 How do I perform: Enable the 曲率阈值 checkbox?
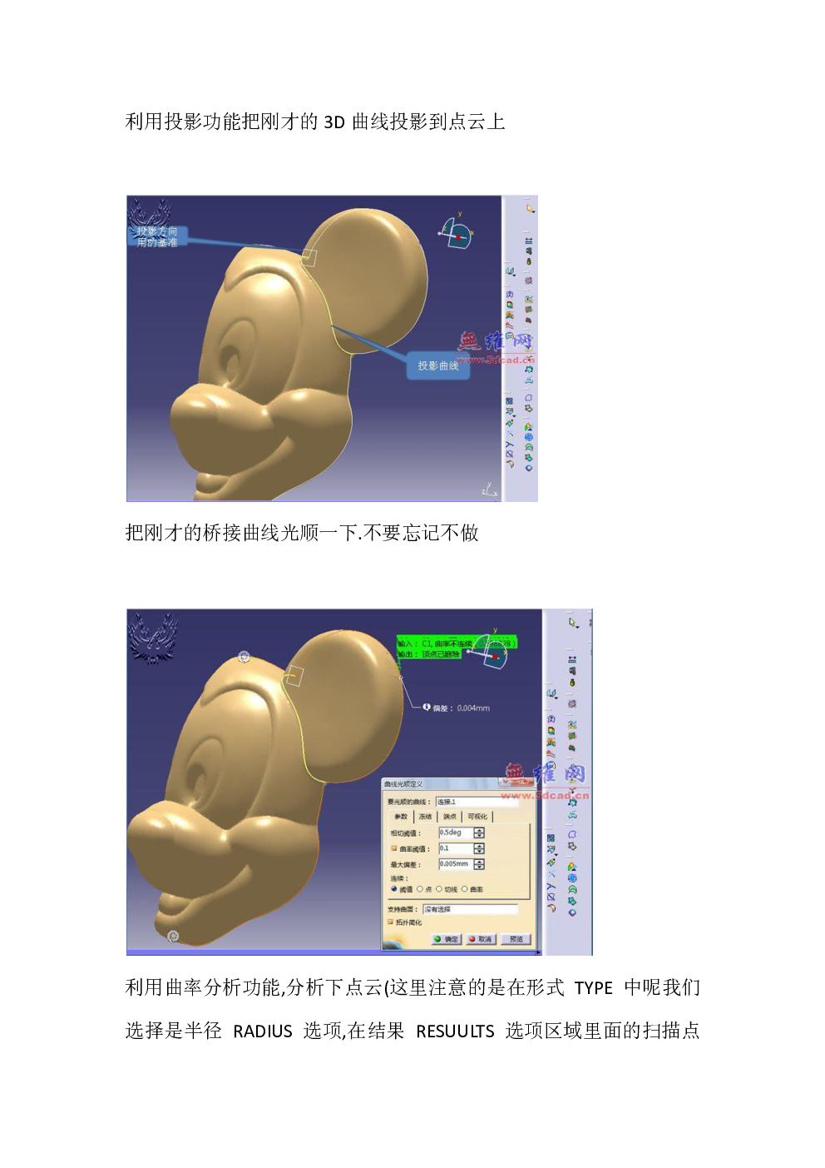394,848
